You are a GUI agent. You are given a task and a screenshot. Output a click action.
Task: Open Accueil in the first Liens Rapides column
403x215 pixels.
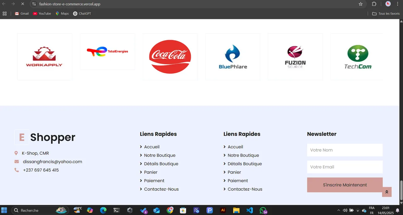[152, 147]
